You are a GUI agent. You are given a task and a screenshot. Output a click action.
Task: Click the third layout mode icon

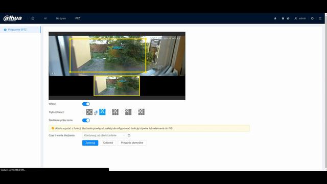tap(115, 112)
